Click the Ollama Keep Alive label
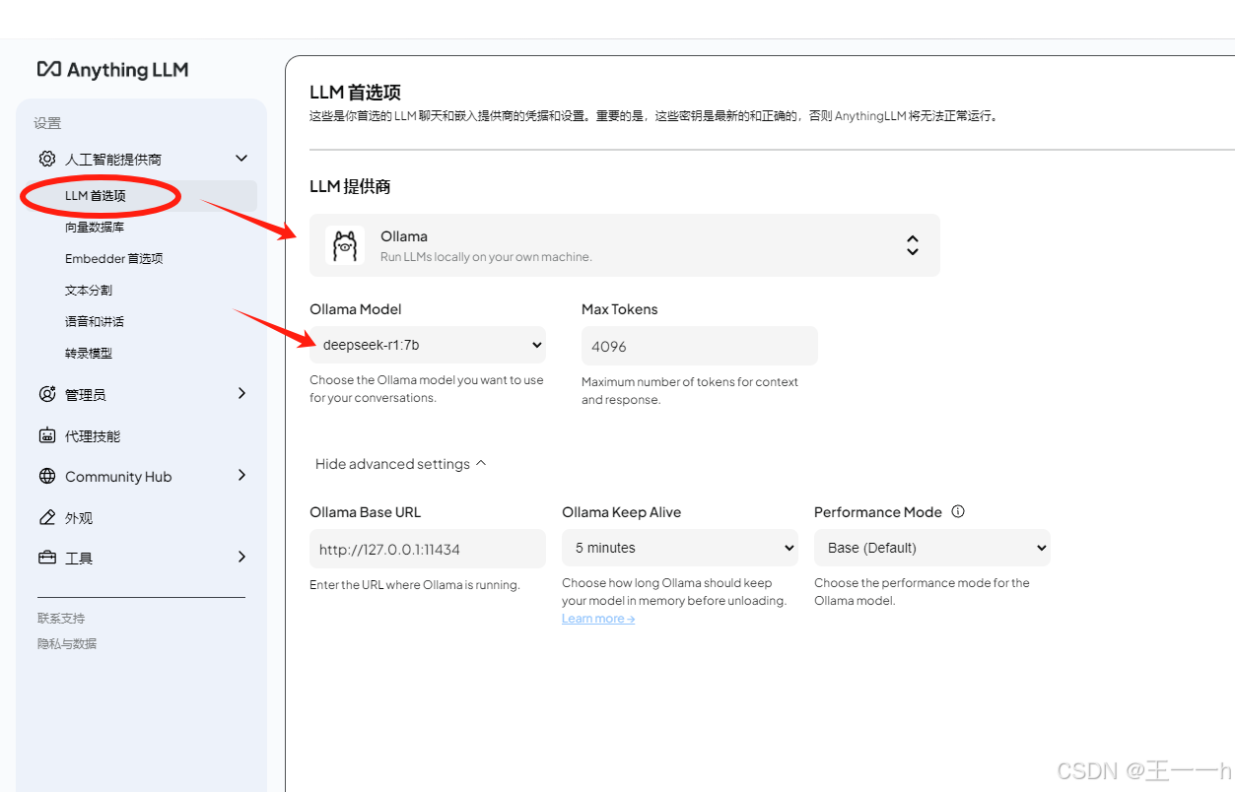The height and width of the screenshot is (792, 1235). [x=621, y=512]
